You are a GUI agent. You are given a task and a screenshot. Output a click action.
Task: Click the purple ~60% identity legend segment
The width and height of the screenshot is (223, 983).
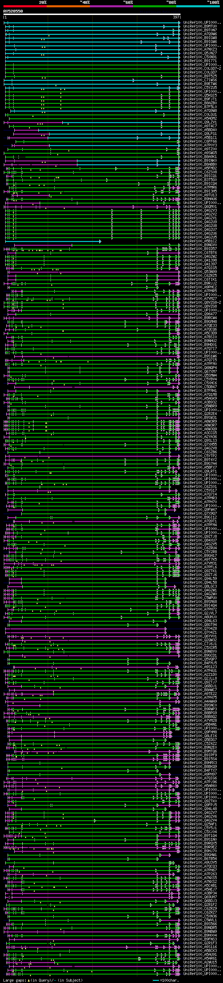point(111,6)
